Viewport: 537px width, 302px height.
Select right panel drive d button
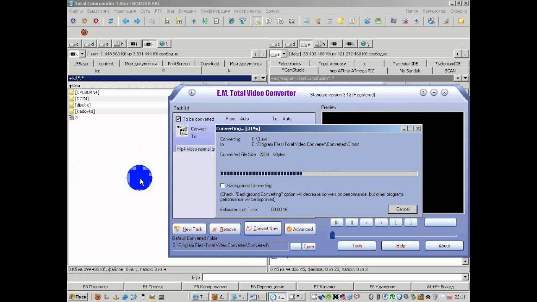pos(291,44)
